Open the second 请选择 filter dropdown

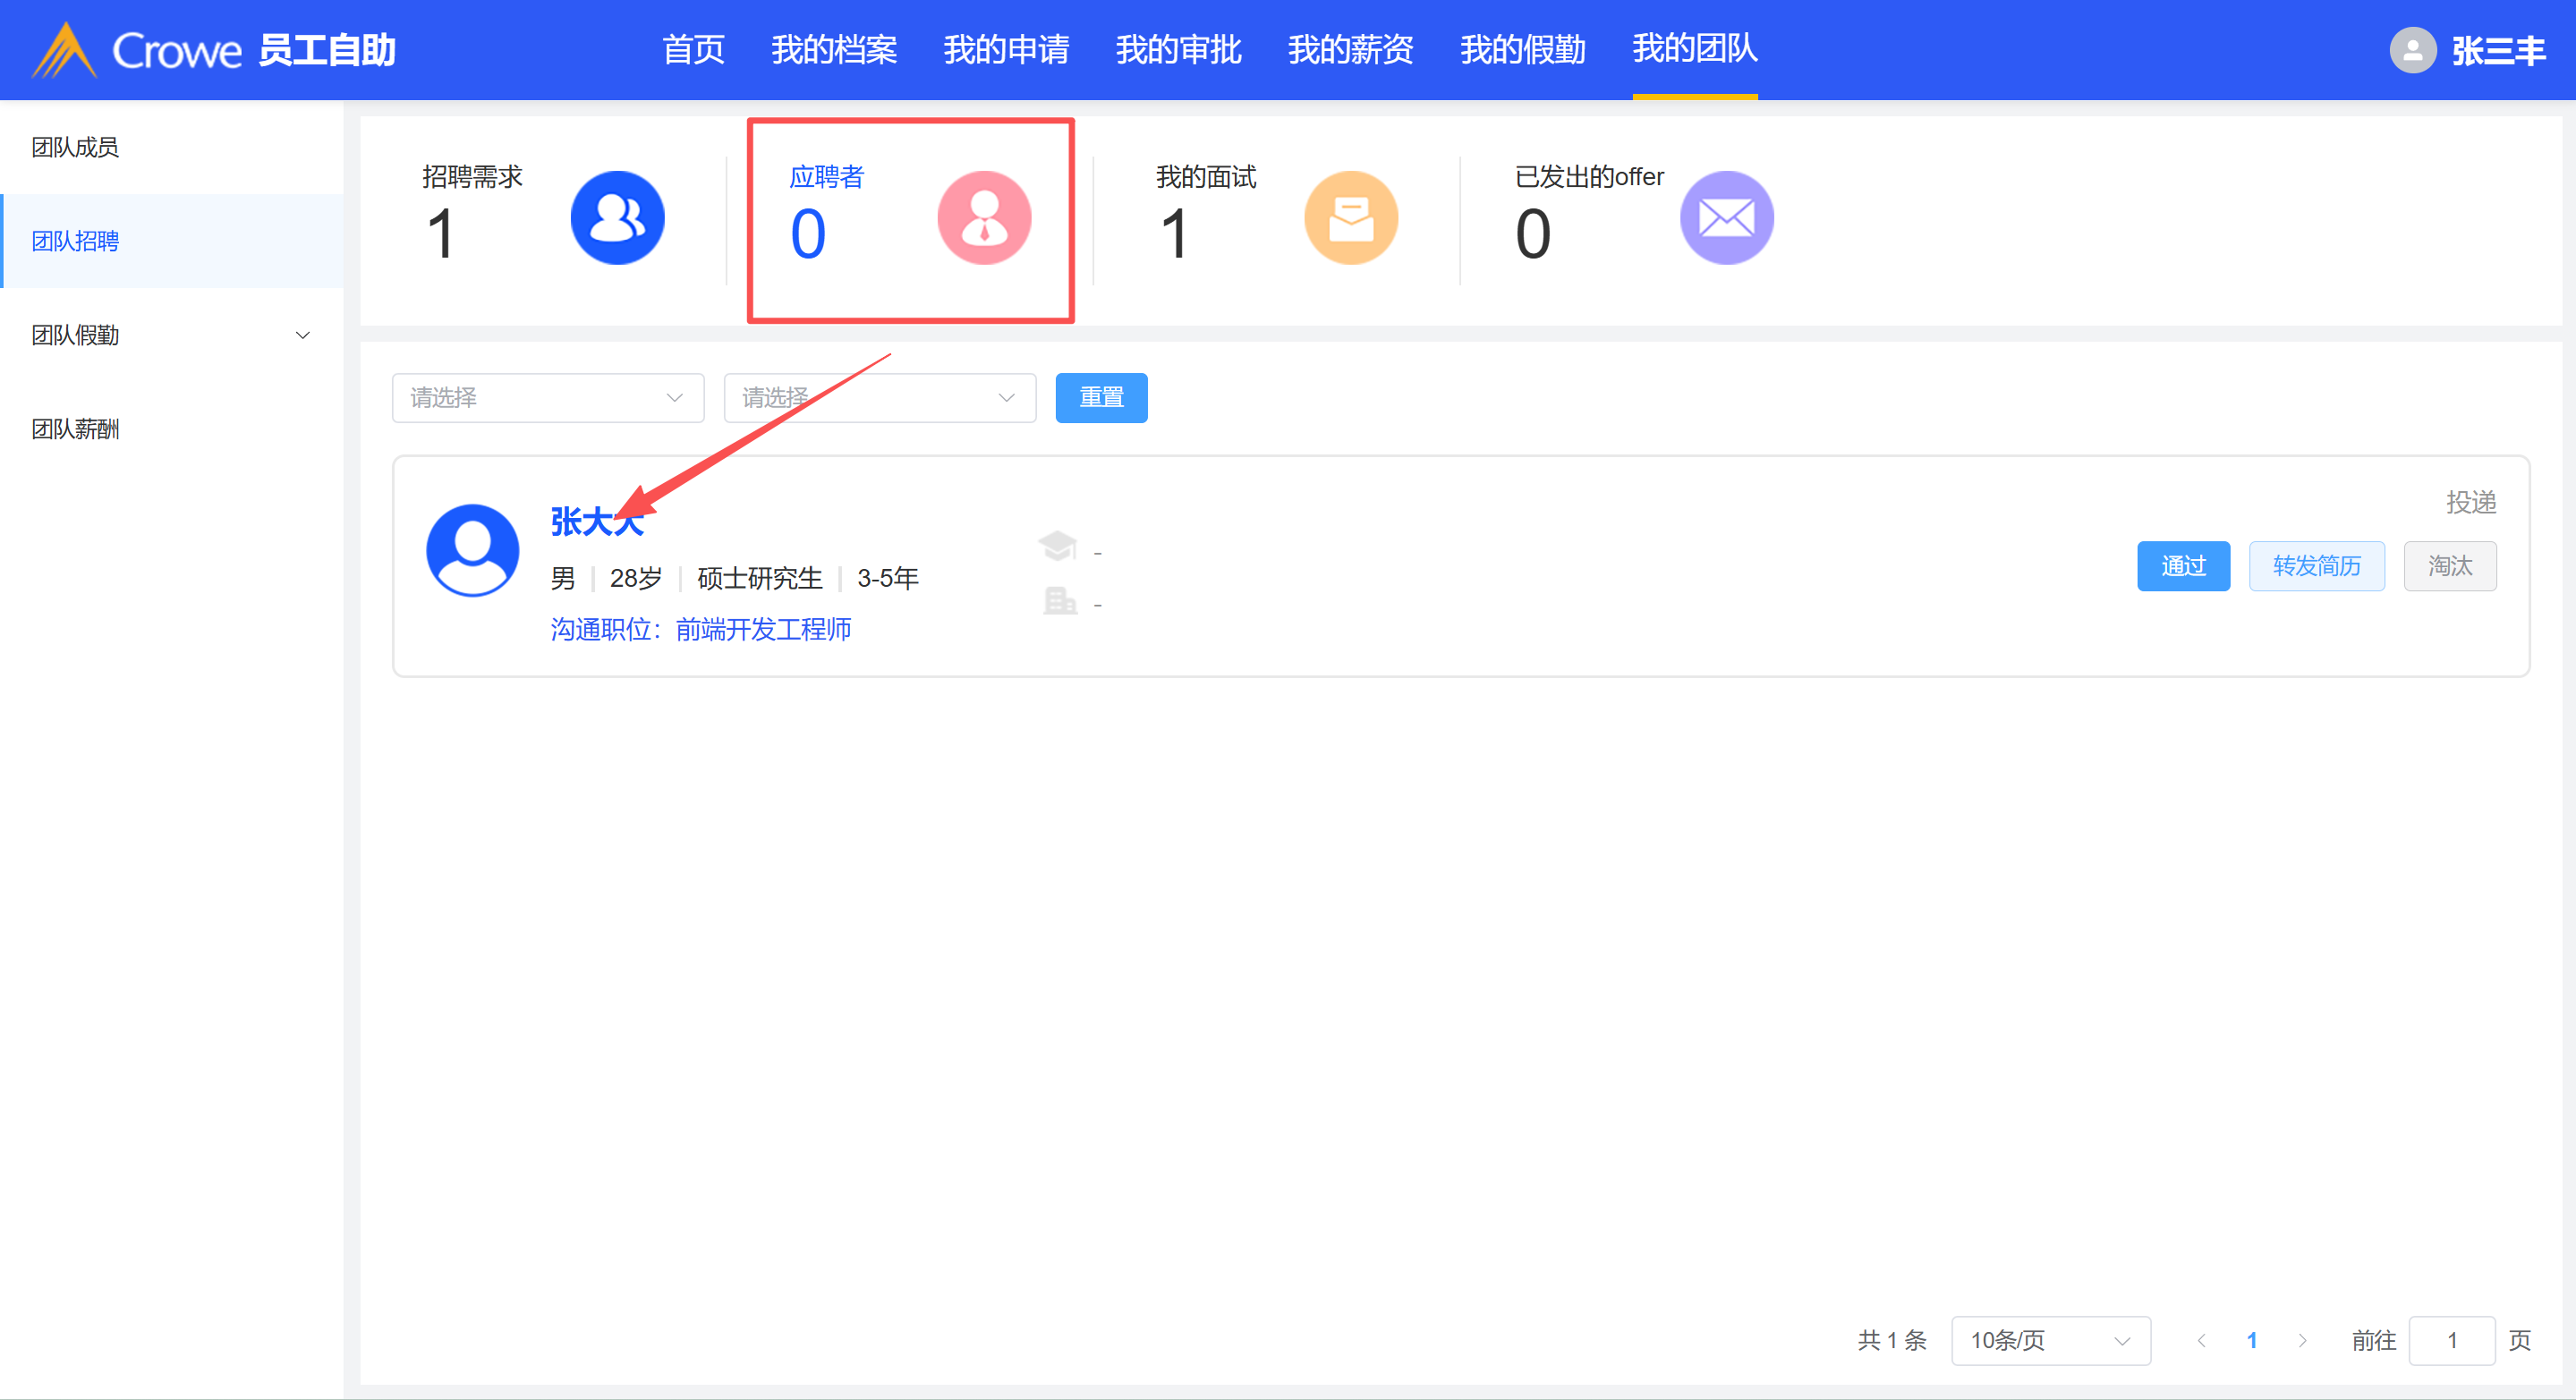click(879, 398)
